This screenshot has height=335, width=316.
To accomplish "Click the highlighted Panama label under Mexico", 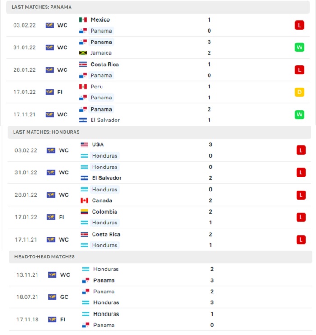I will tap(101, 31).
